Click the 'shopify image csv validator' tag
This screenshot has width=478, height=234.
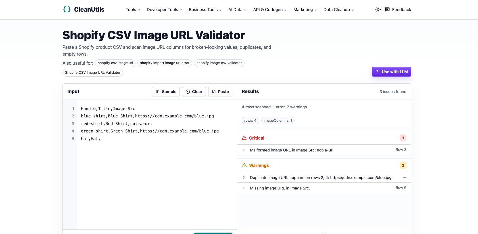pyautogui.click(x=219, y=63)
